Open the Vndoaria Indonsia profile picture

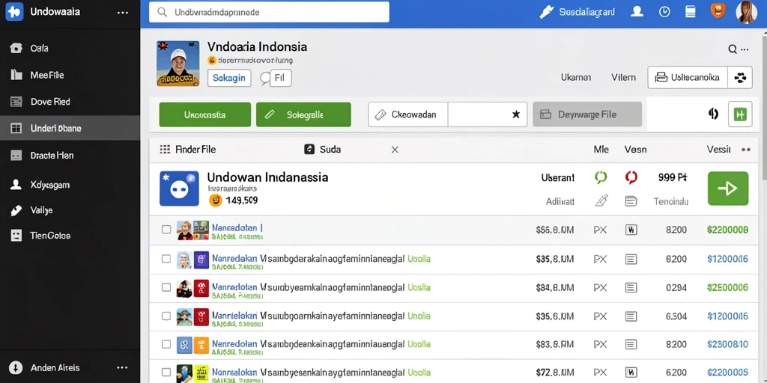(x=178, y=64)
